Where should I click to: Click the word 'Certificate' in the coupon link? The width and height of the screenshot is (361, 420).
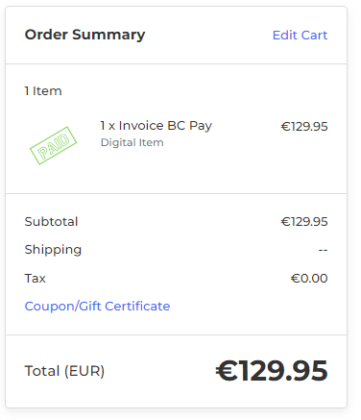(137, 307)
